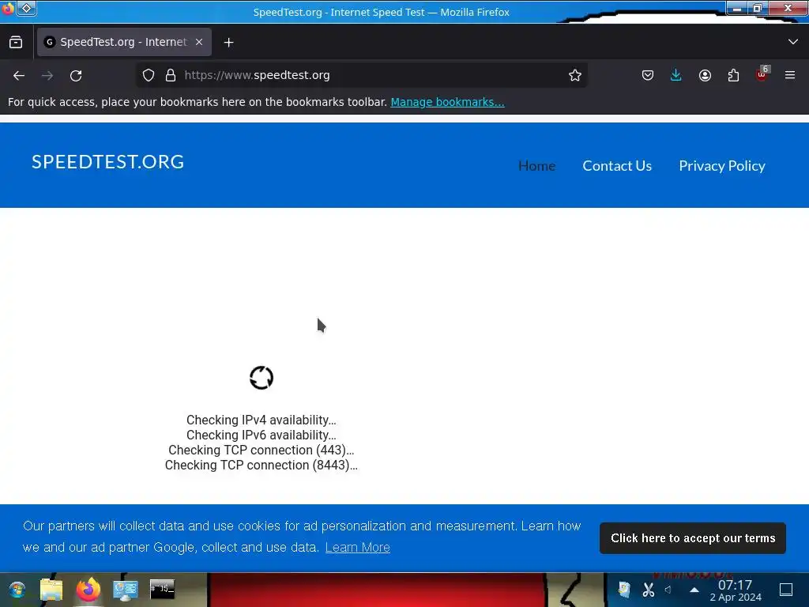Open the Firefox account icon
This screenshot has height=607, width=809.
[705, 75]
